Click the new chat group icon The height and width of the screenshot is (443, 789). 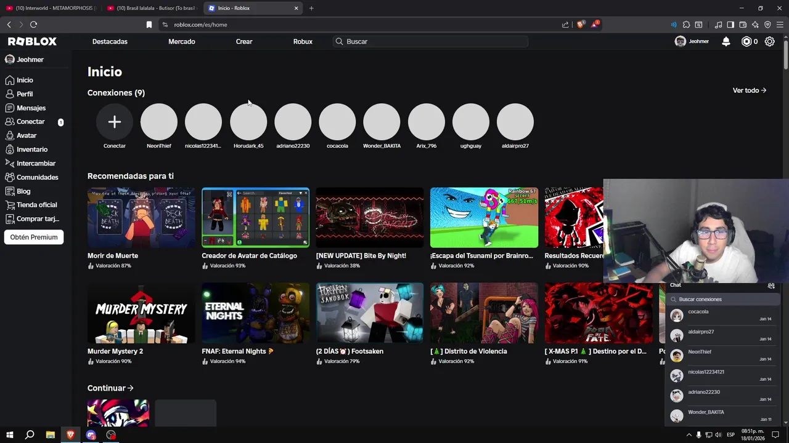click(771, 285)
